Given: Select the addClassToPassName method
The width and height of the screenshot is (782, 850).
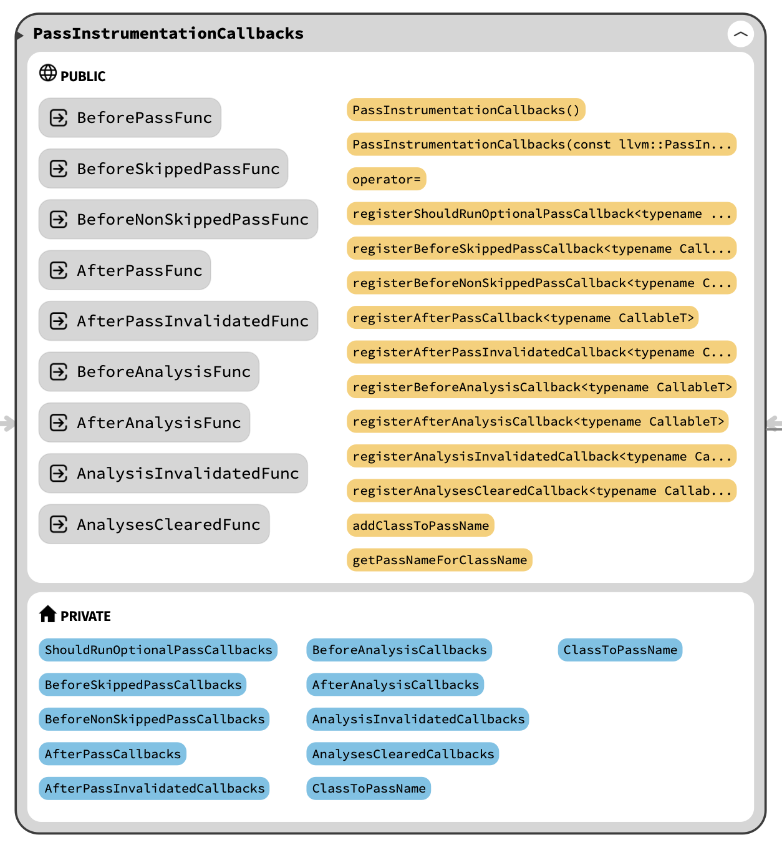Looking at the screenshot, I should pyautogui.click(x=420, y=525).
